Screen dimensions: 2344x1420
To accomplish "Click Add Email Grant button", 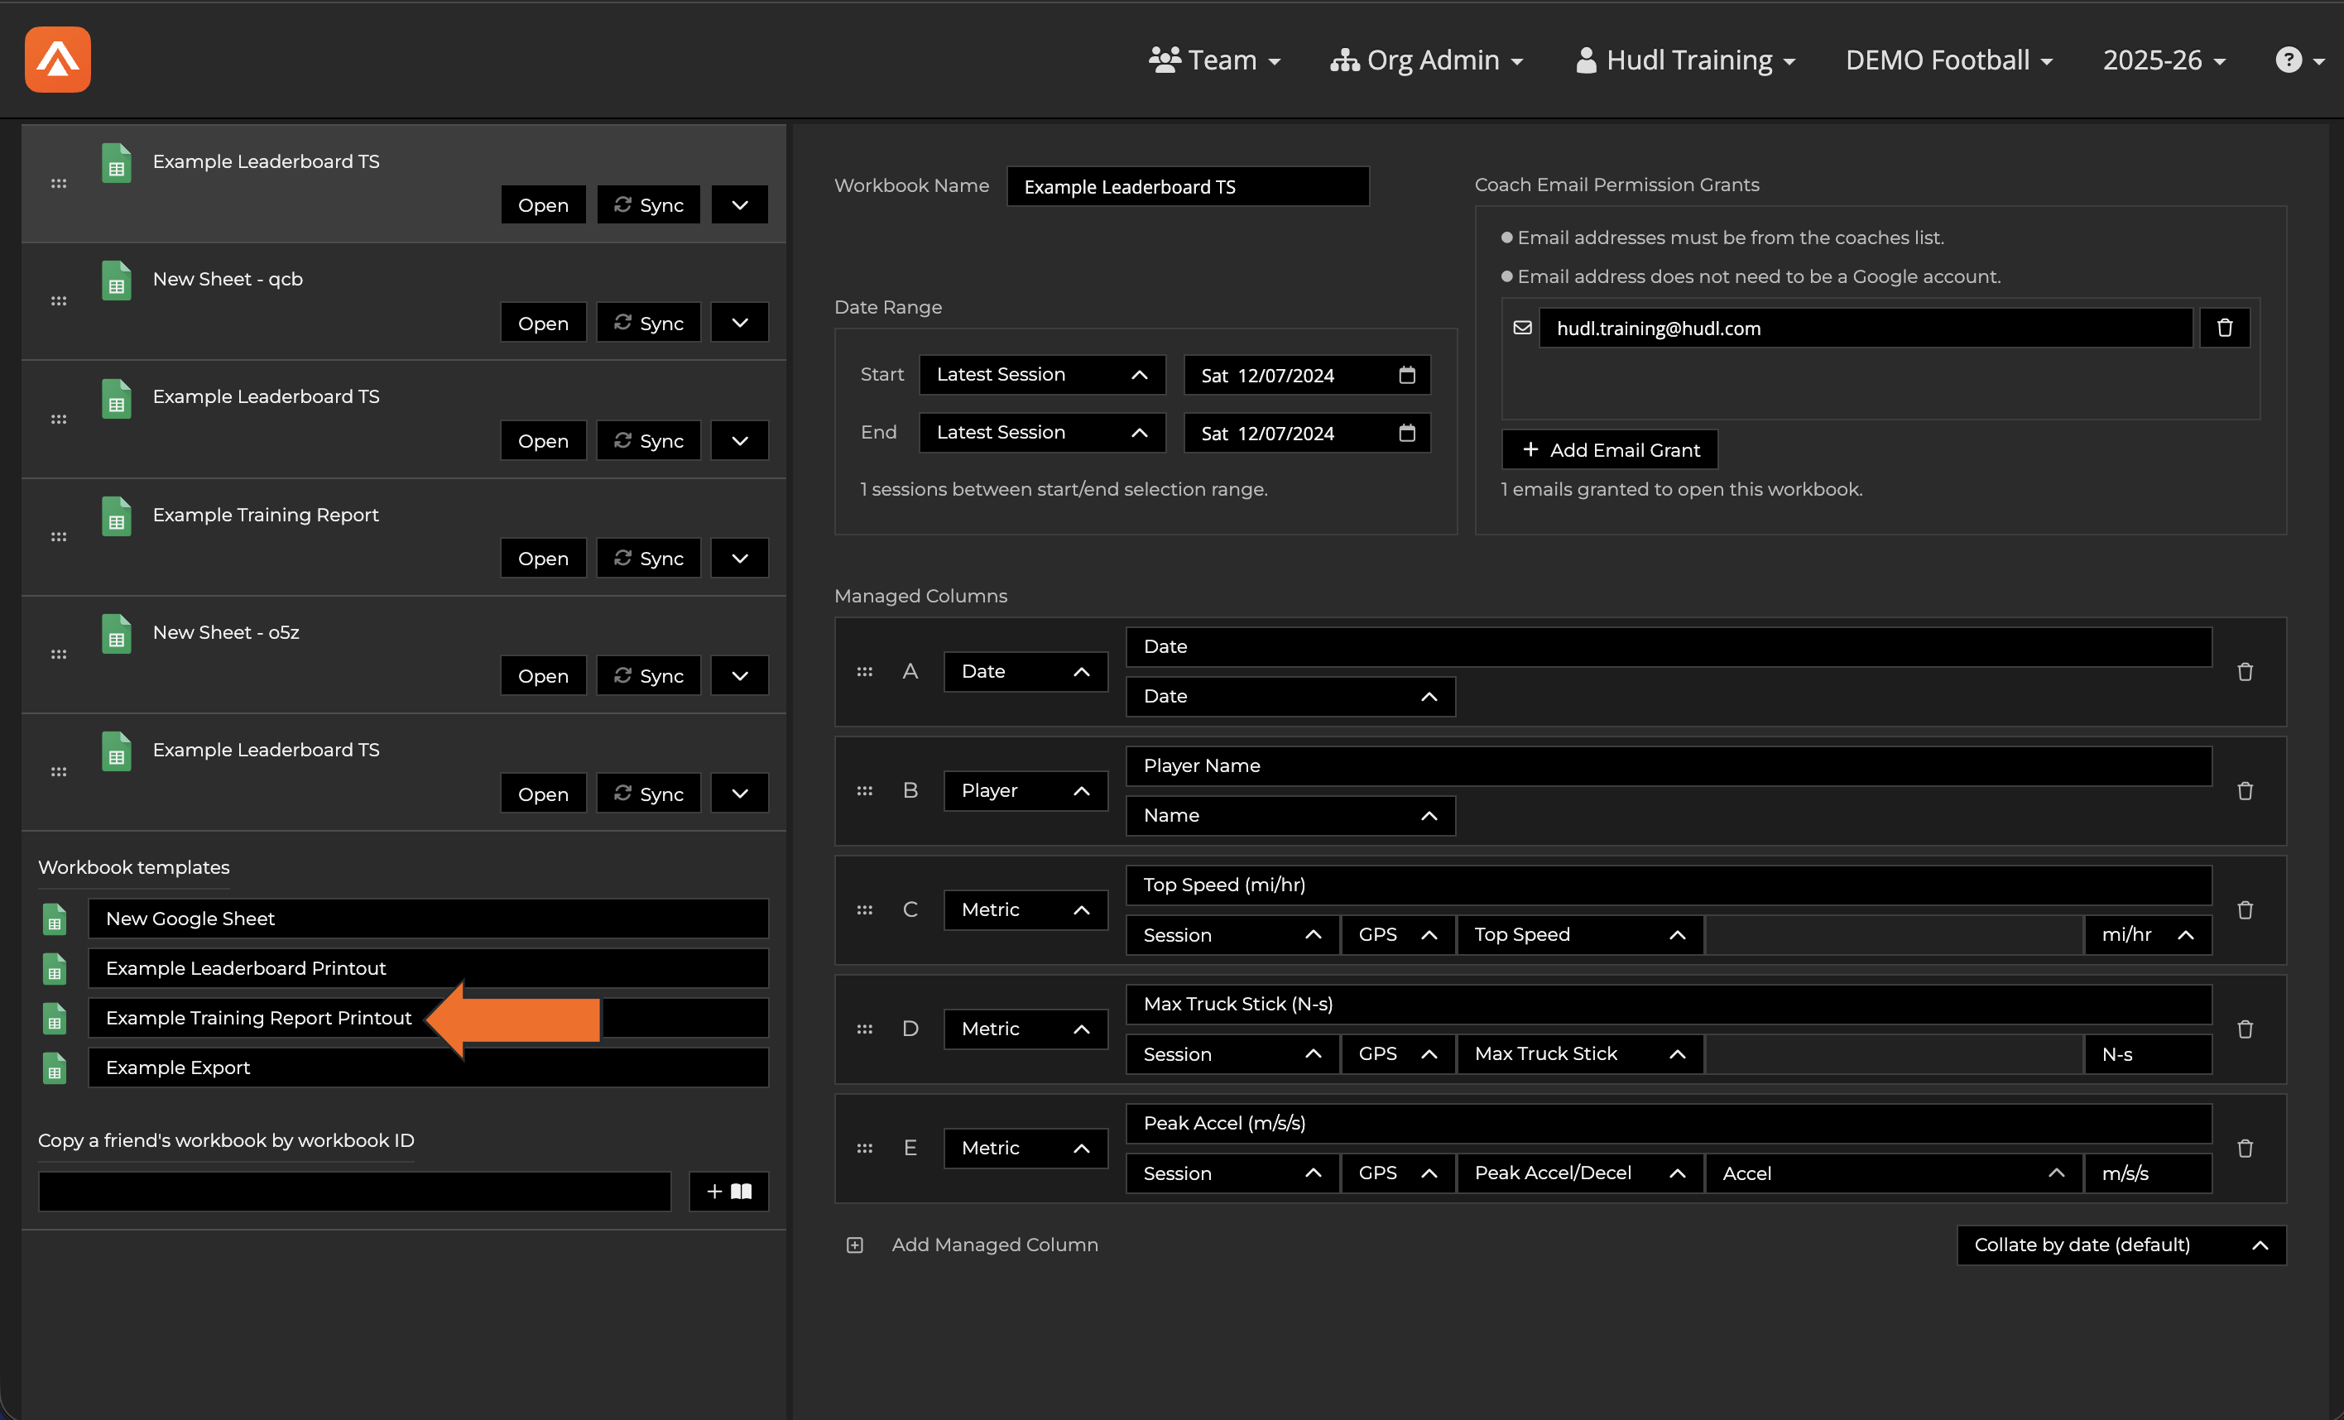I will 1610,450.
